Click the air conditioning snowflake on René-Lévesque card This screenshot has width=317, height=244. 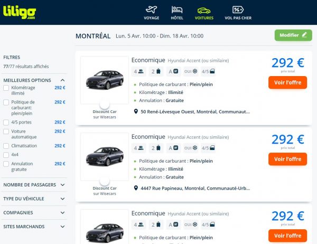(x=191, y=71)
